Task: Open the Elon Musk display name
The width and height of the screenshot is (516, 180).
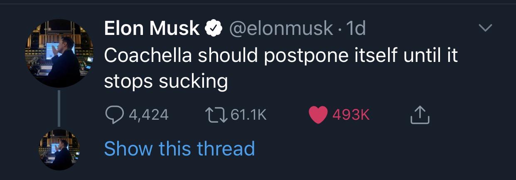Action: pyautogui.click(x=152, y=29)
